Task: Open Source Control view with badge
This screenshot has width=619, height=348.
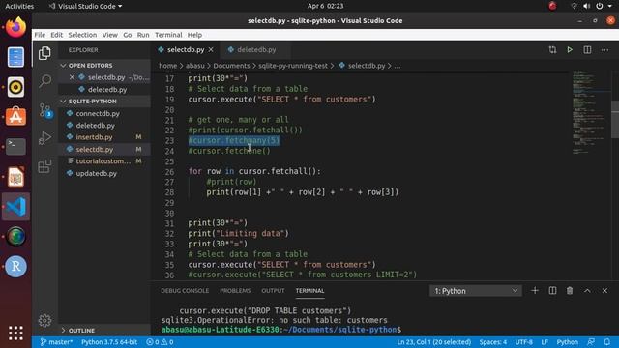Action: tap(45, 110)
